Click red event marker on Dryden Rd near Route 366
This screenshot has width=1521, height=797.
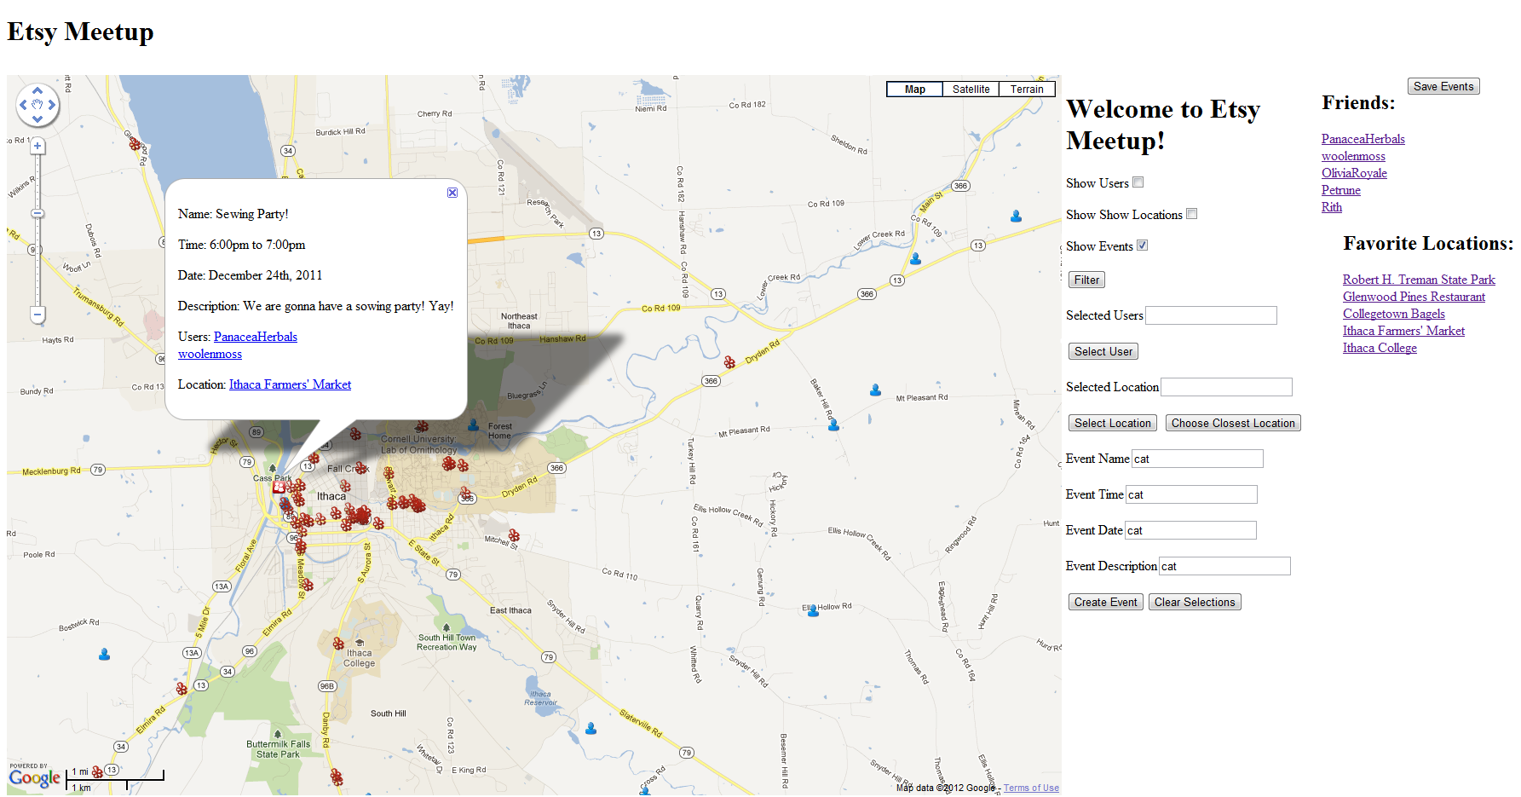(x=729, y=362)
